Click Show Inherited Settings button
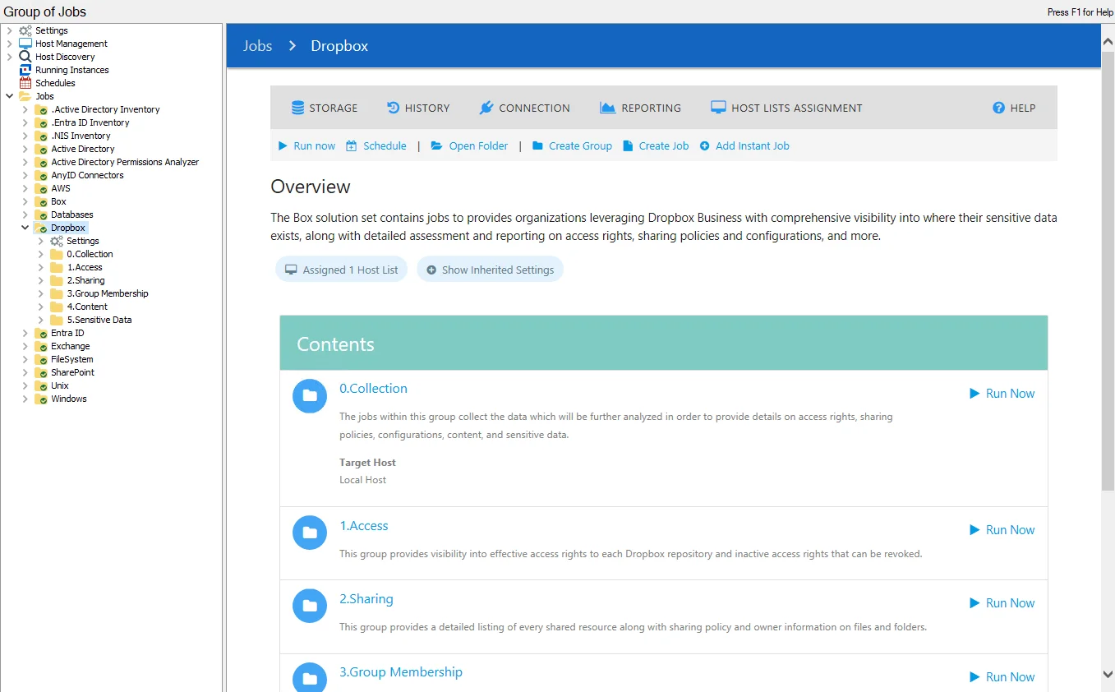Screen dimensions: 1115x692 [x=490, y=270]
